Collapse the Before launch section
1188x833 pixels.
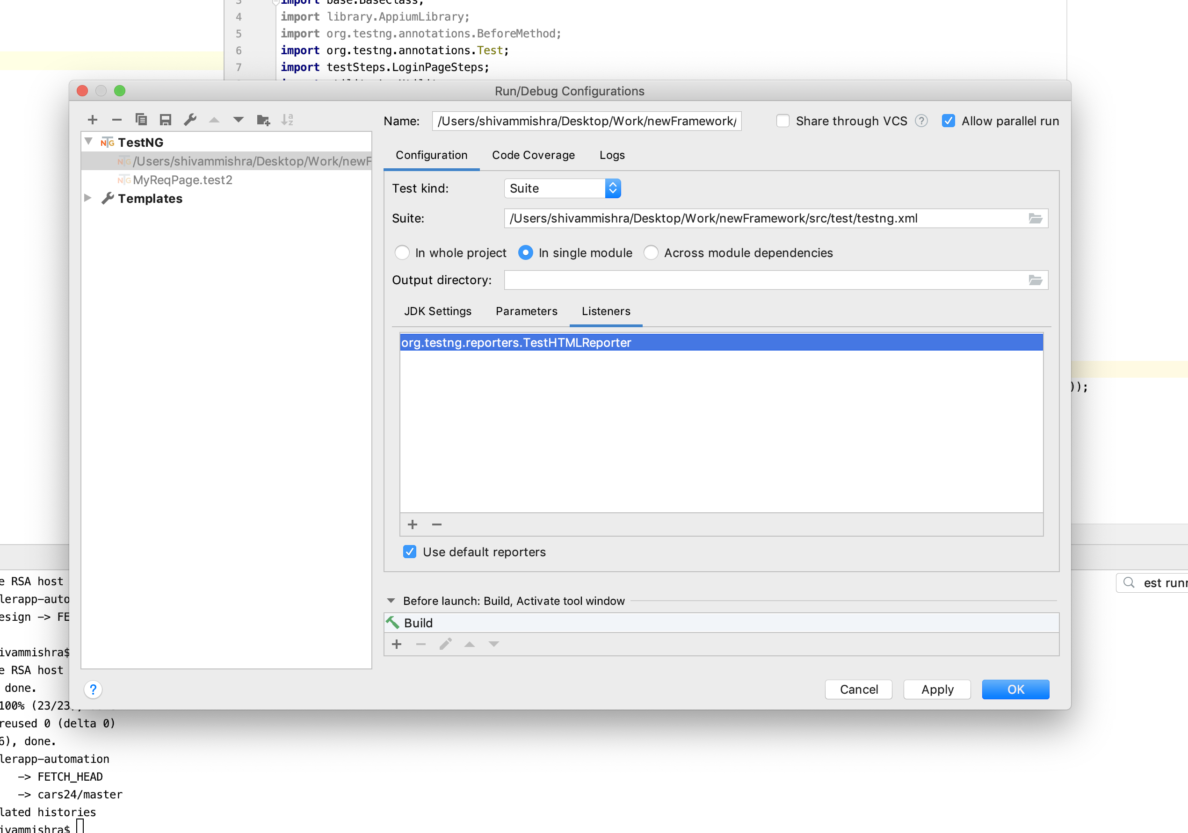(x=391, y=601)
